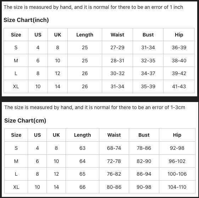
Task: Click the 27-29 waist cell
Action: (x=117, y=47)
